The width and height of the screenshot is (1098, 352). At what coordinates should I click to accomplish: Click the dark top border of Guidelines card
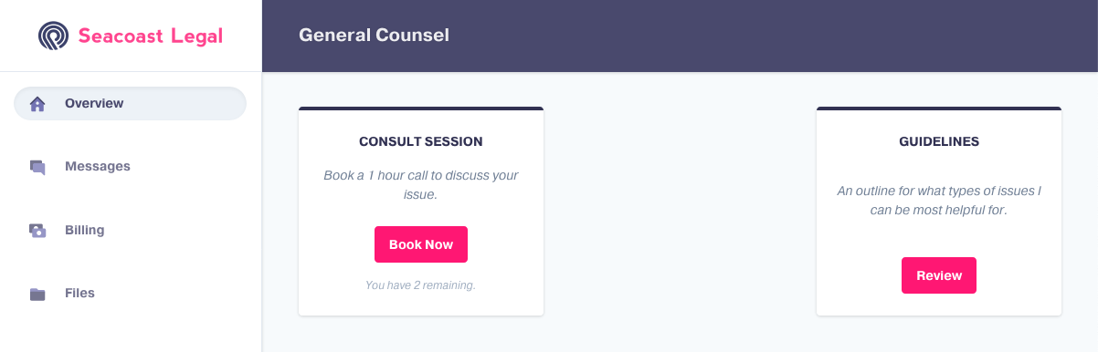point(939,109)
